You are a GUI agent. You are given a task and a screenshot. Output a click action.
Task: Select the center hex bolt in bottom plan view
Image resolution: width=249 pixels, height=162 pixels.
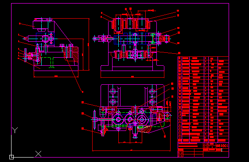[x=130, y=119]
